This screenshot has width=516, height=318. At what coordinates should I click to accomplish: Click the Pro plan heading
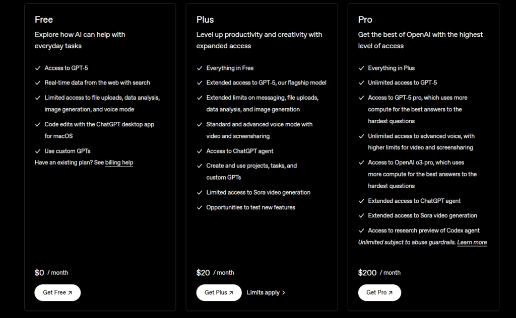(x=365, y=20)
